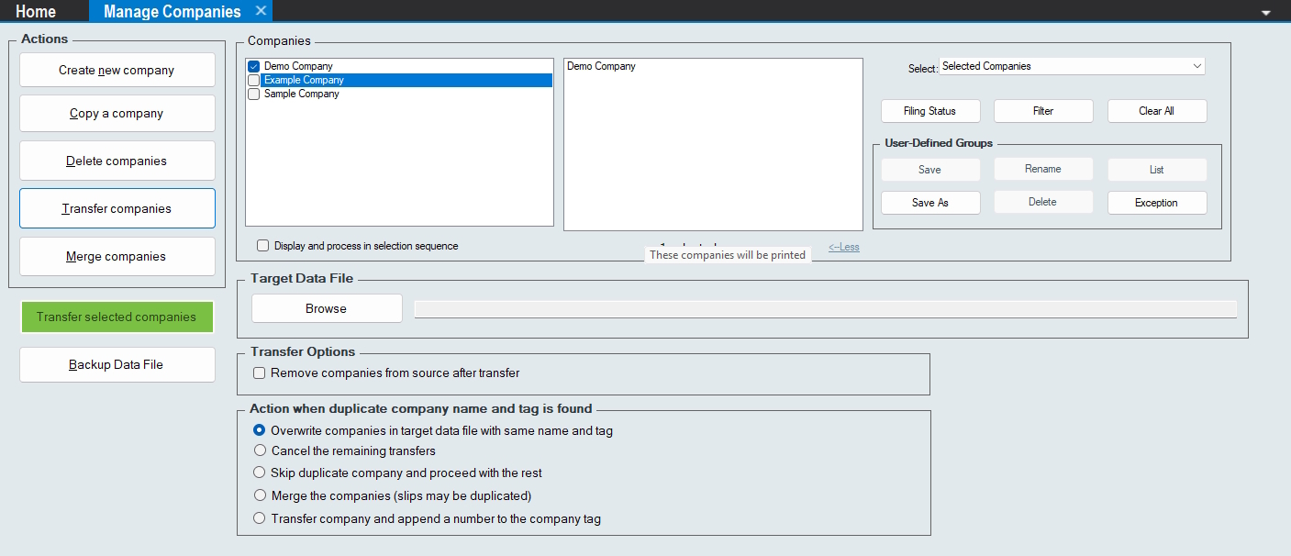
Task: Switch to the Home tab
Action: coord(36,12)
